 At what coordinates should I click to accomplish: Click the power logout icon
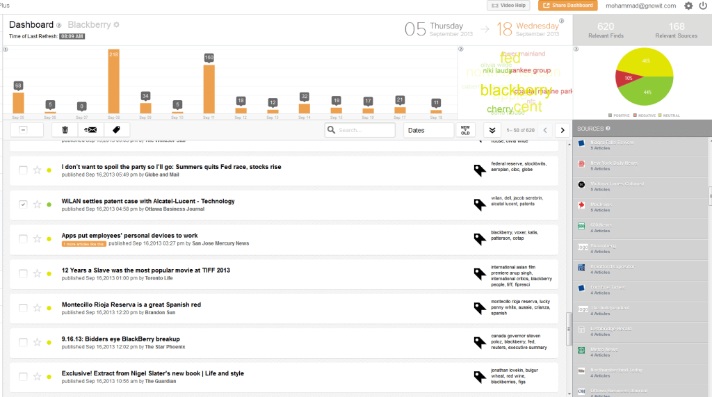[x=703, y=6]
